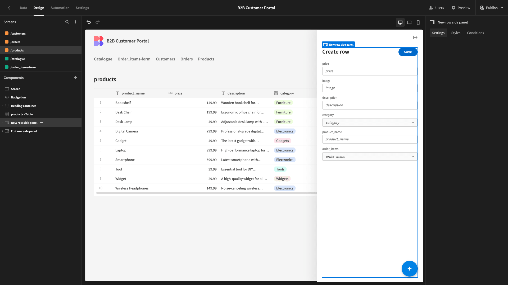508x285 pixels.
Task: Select the /catalogue screen
Action: pos(41,59)
